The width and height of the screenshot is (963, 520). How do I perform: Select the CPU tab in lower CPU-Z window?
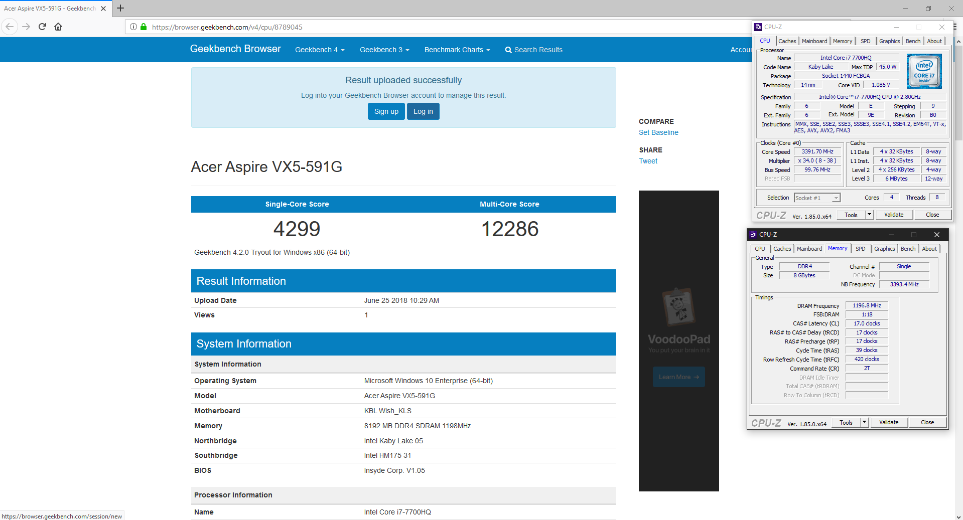tap(760, 249)
